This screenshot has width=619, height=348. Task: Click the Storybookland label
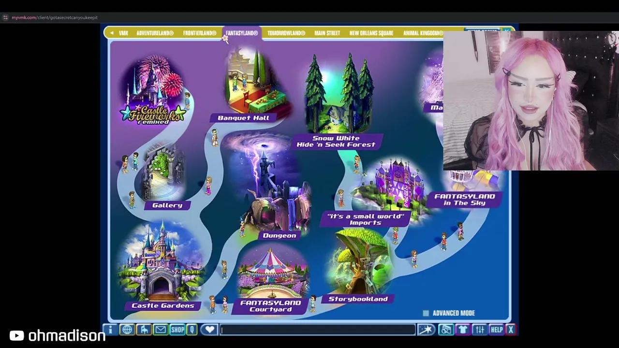[358, 299]
